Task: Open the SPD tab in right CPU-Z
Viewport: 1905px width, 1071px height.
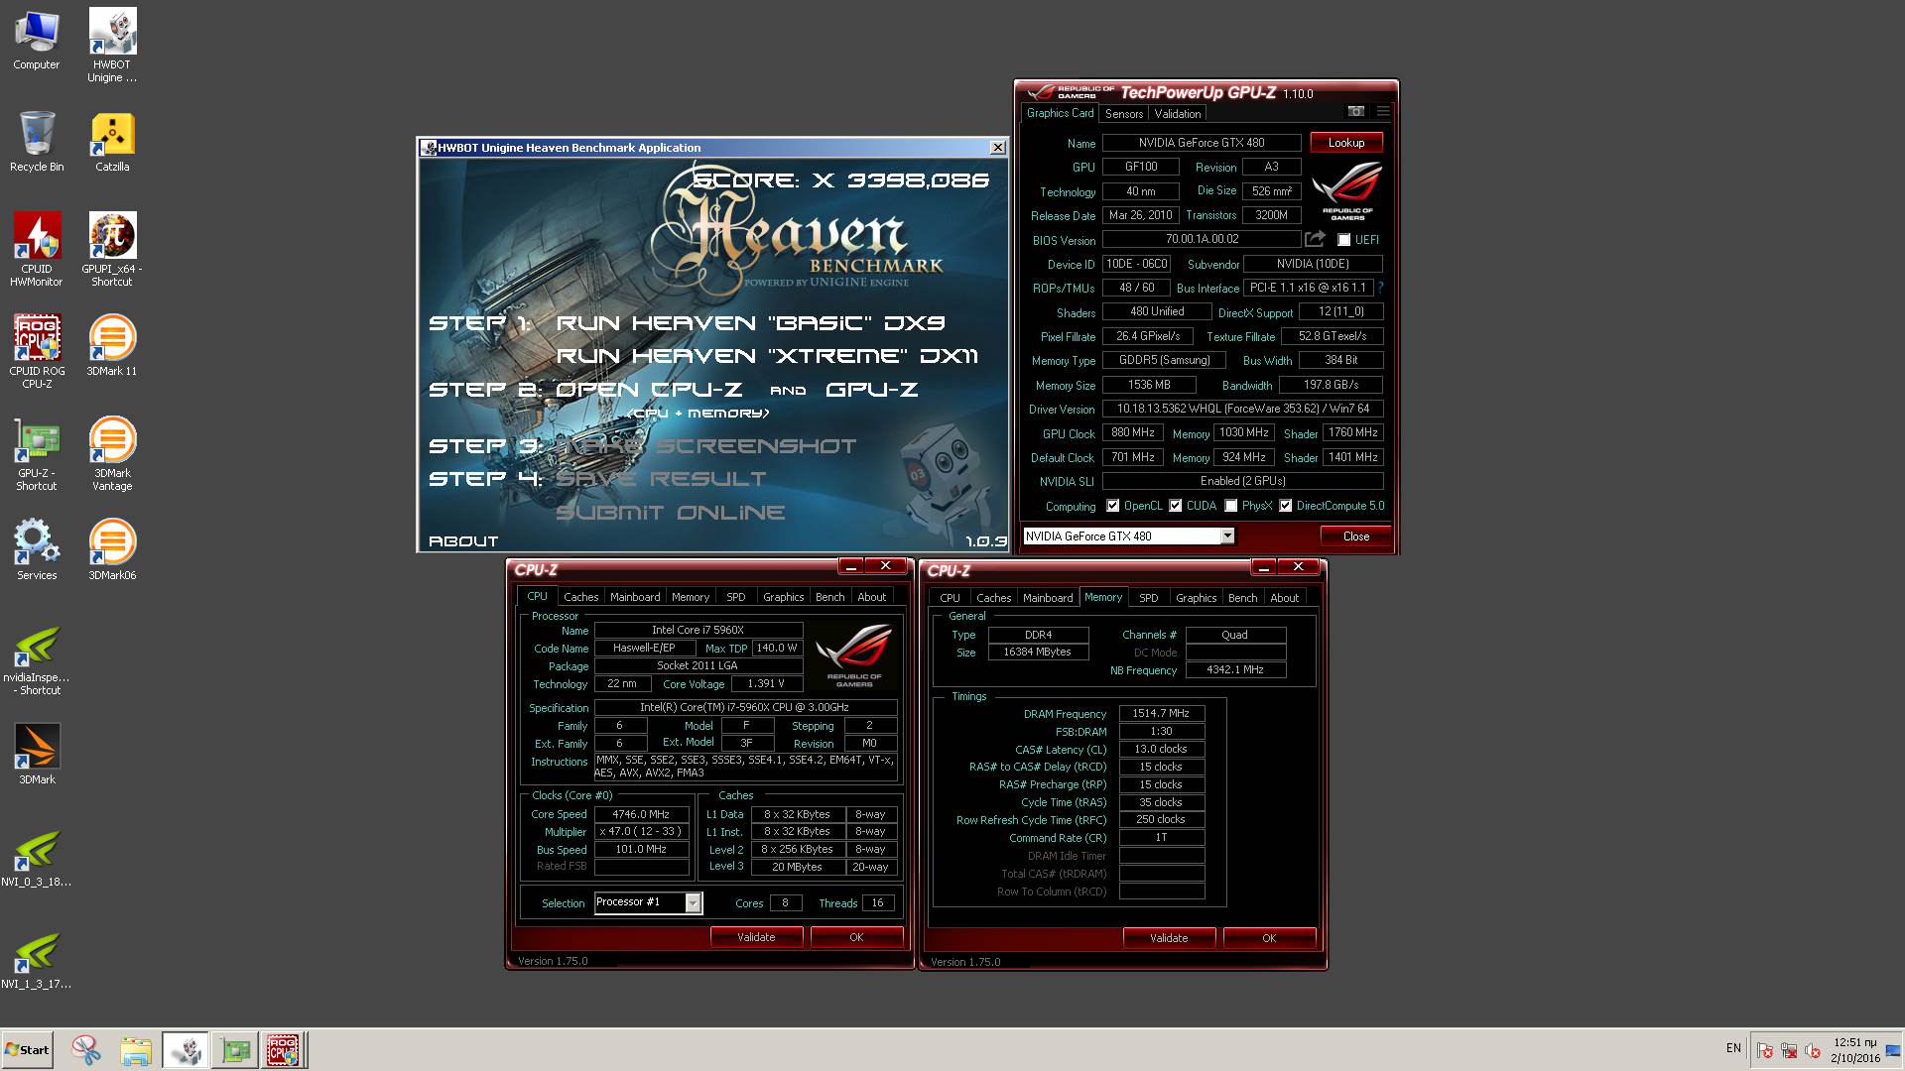Action: 1148,598
